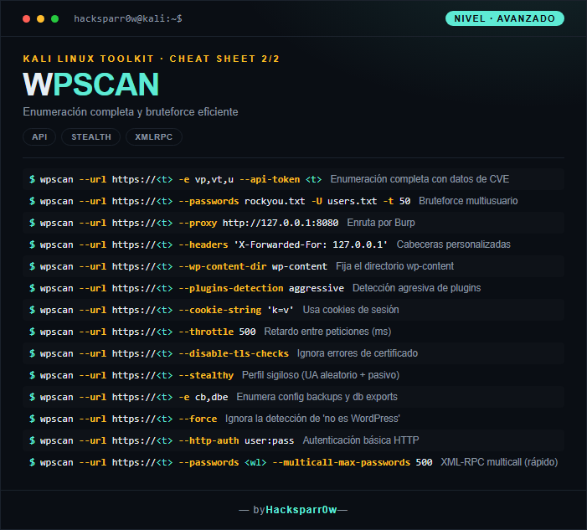Click 'Ignora errores de certificado' description
Viewport: 587px width, 530px height.
pos(358,353)
